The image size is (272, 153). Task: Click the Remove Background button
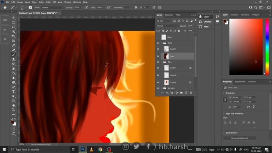(239, 138)
